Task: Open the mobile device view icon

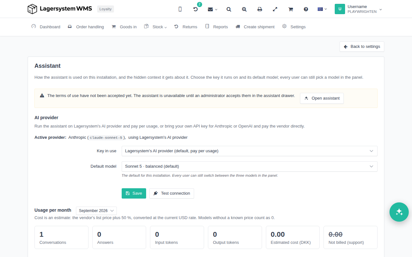Action: pos(180,9)
